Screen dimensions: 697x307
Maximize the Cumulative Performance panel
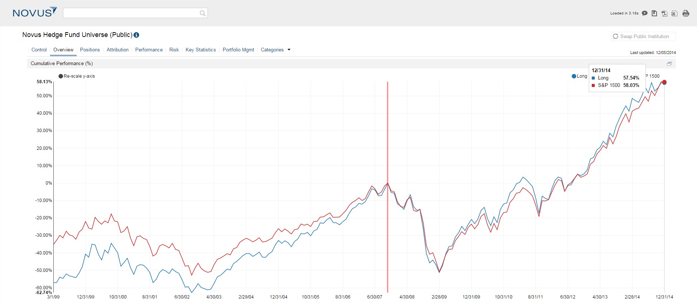669,64
